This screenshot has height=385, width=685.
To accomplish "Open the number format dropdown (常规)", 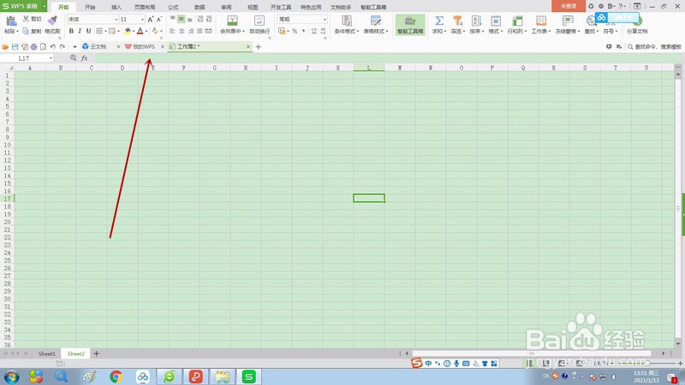I will (x=325, y=19).
